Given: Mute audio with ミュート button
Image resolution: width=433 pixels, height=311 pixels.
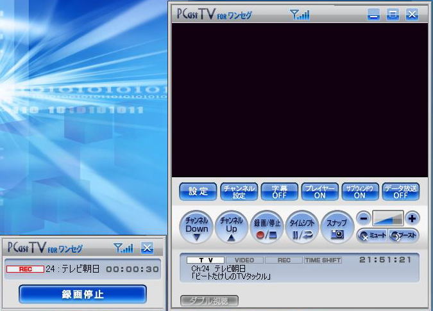Looking at the screenshot, I should coord(373,235).
